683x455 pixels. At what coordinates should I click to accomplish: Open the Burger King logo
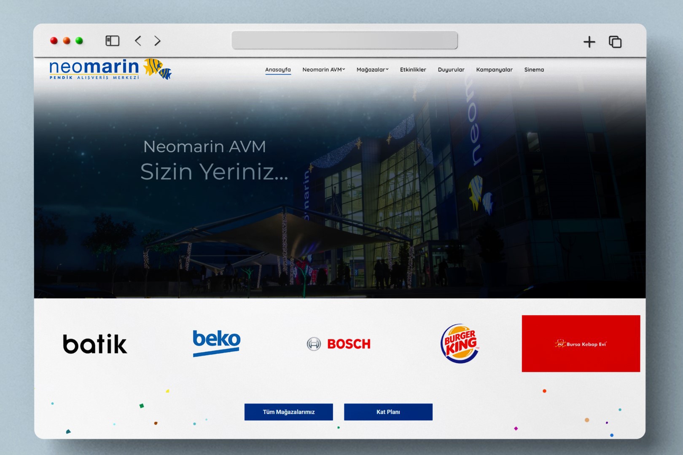pos(460,343)
